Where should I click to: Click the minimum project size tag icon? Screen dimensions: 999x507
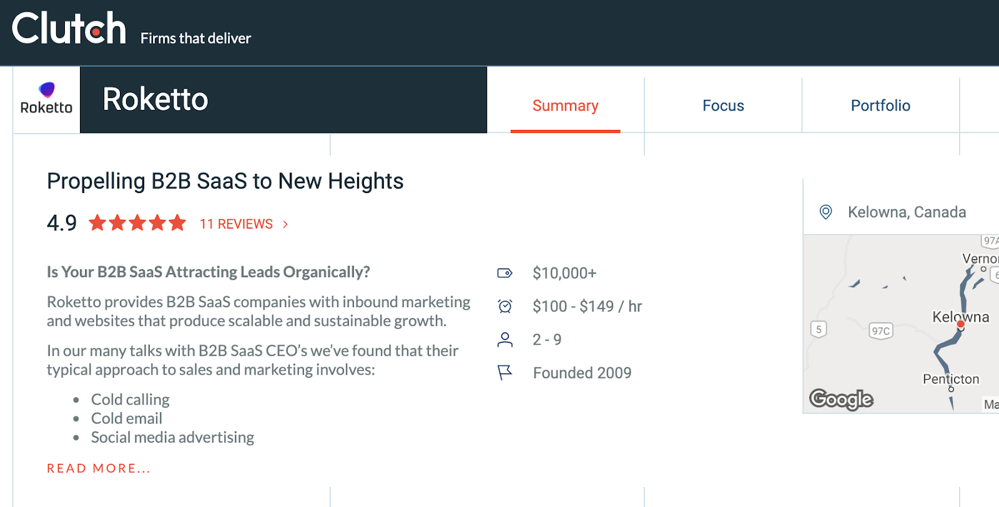click(504, 273)
